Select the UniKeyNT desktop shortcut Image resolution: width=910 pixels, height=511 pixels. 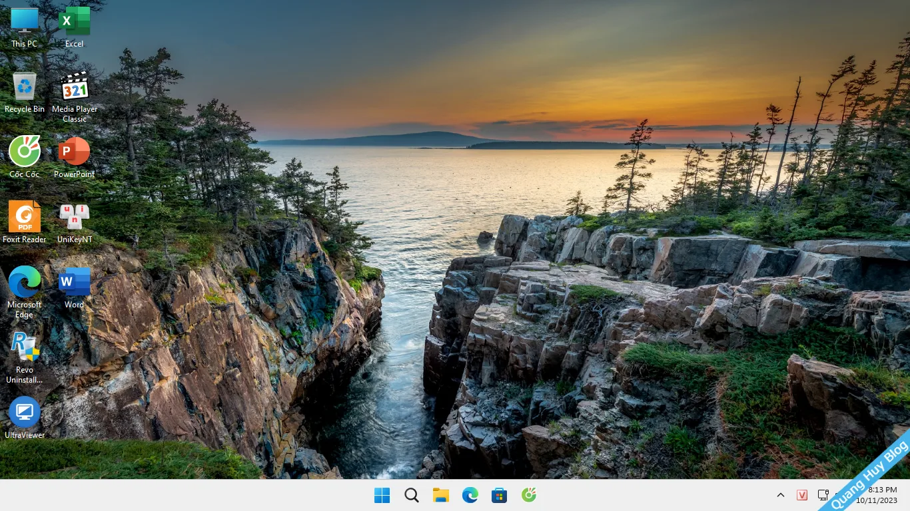pos(75,223)
